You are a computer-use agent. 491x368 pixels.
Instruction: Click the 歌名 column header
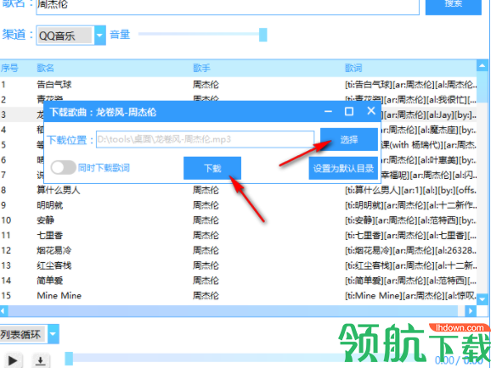[45, 68]
